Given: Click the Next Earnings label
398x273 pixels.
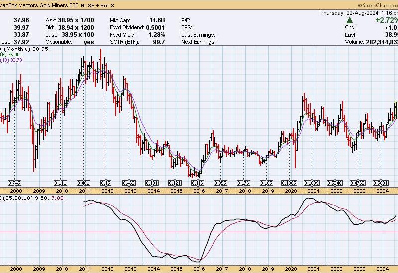Looking at the screenshot, I should click(x=199, y=42).
